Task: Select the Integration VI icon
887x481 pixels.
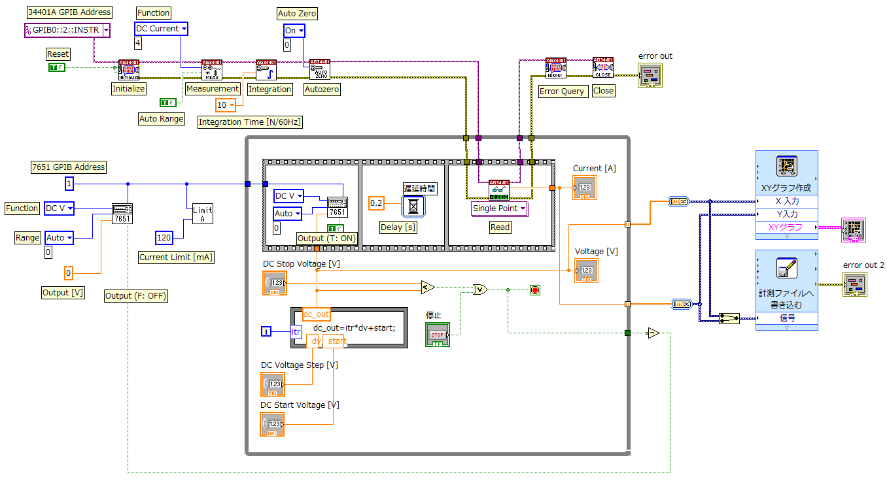Action: [x=266, y=70]
